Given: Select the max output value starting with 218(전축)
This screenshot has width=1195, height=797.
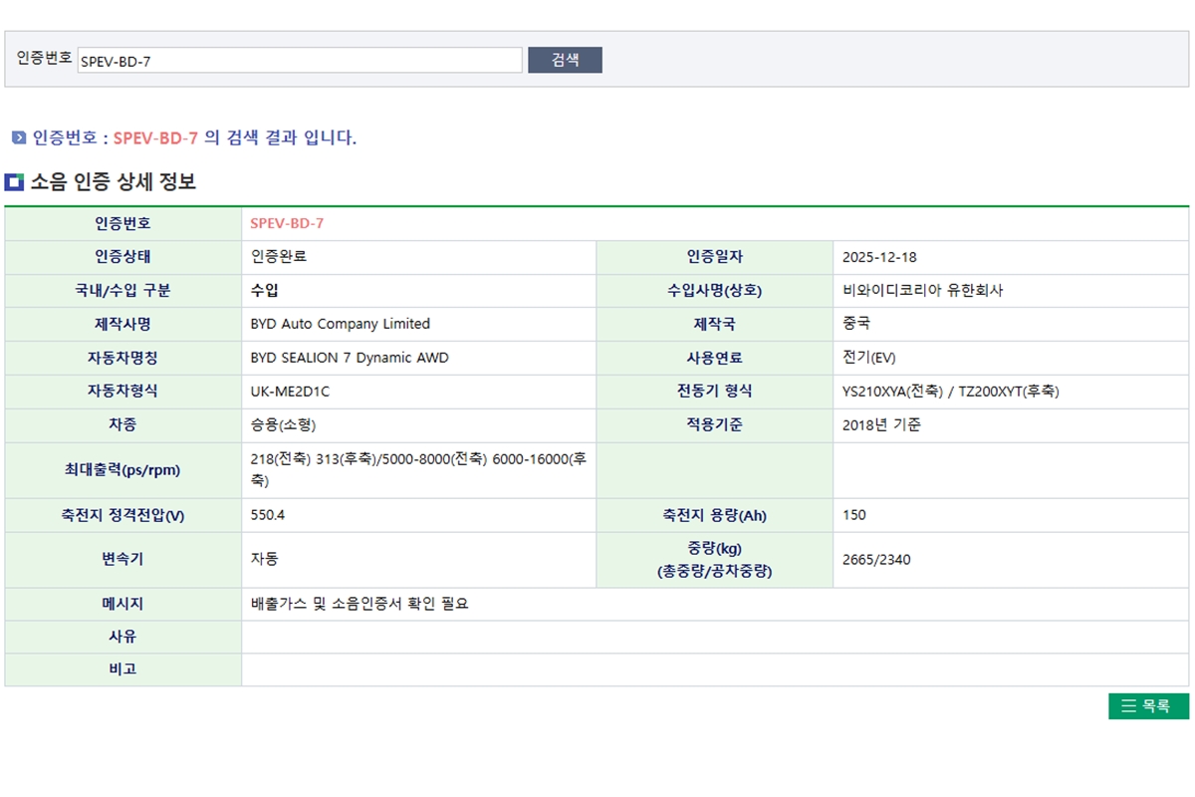Looking at the screenshot, I should pyautogui.click(x=418, y=469).
